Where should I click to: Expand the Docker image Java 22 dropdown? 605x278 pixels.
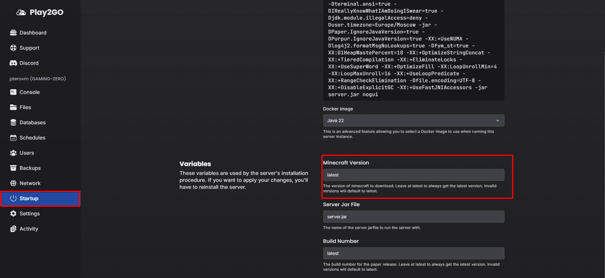point(409,120)
